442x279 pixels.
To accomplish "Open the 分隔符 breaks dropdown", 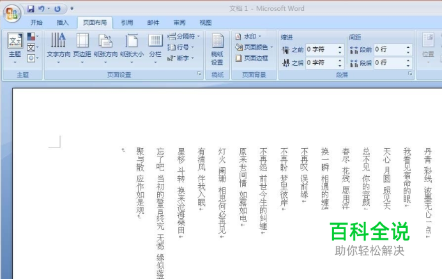I will [183, 36].
